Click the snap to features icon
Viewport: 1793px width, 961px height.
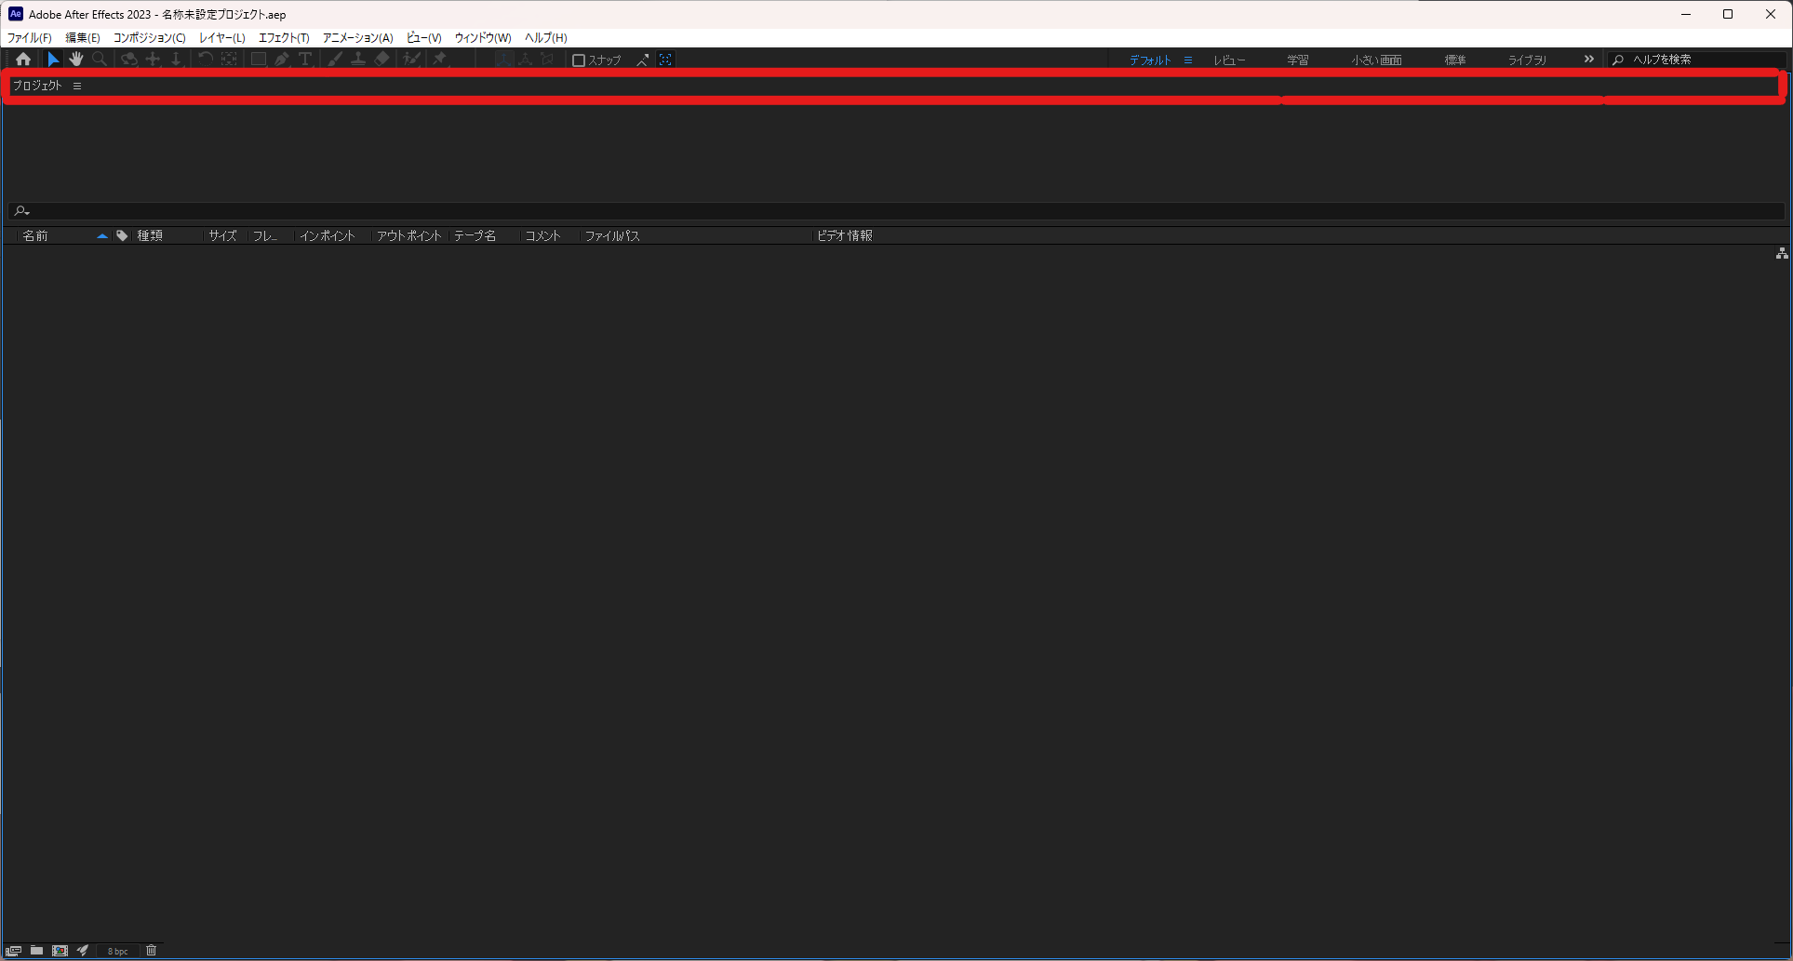(665, 60)
